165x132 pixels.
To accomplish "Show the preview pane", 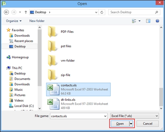I will tap(148, 21).
